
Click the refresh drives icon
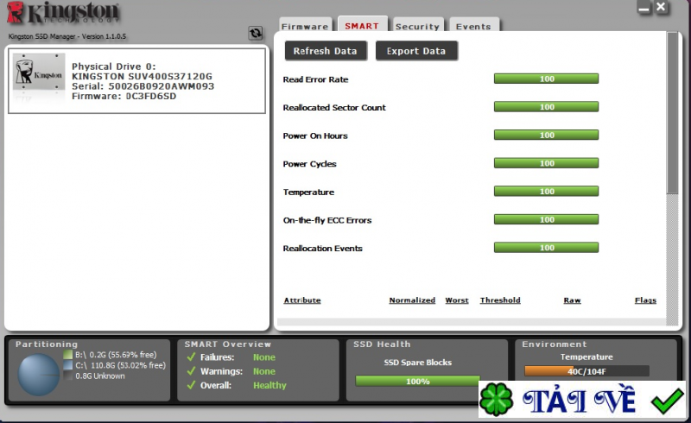tap(256, 33)
